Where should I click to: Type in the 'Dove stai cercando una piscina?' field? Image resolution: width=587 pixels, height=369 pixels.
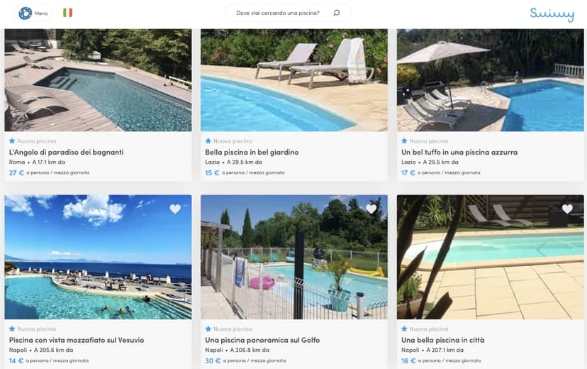tap(278, 13)
